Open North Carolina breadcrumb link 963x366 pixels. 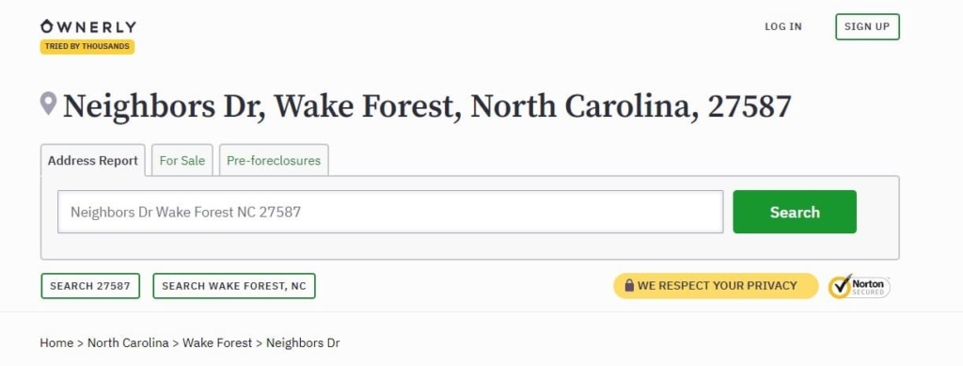point(128,342)
